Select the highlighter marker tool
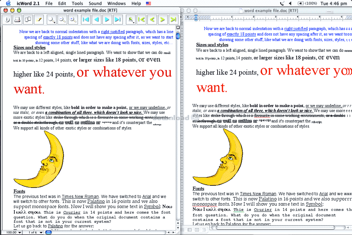This screenshot has width=352, height=235. 38,20
